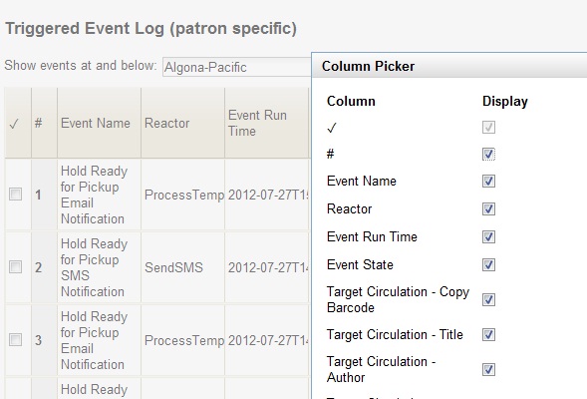The width and height of the screenshot is (587, 399).
Task: Hide the Event Name column in picker
Action: coord(488,182)
